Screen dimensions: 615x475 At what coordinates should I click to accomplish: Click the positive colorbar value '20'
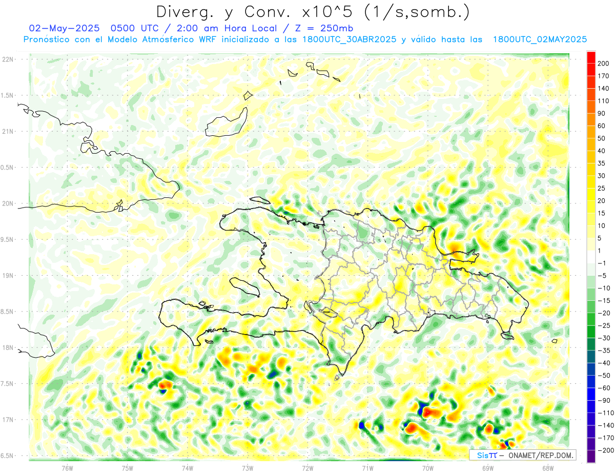pos(602,201)
